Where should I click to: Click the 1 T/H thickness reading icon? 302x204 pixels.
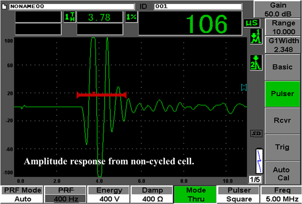(69, 17)
